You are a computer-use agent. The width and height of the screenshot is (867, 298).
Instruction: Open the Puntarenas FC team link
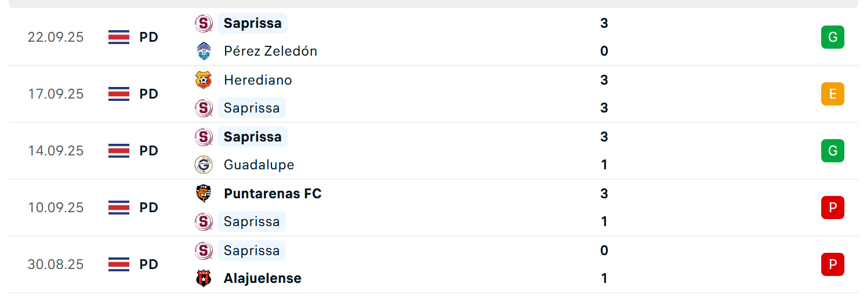[x=273, y=194]
